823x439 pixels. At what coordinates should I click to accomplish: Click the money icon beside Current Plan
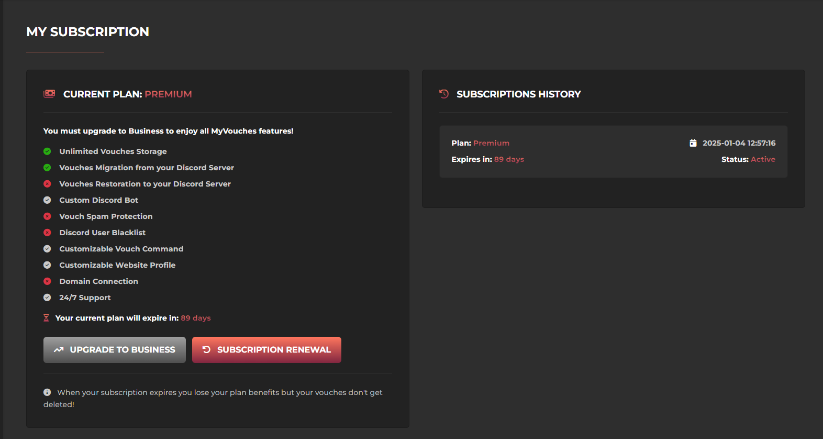(x=49, y=94)
